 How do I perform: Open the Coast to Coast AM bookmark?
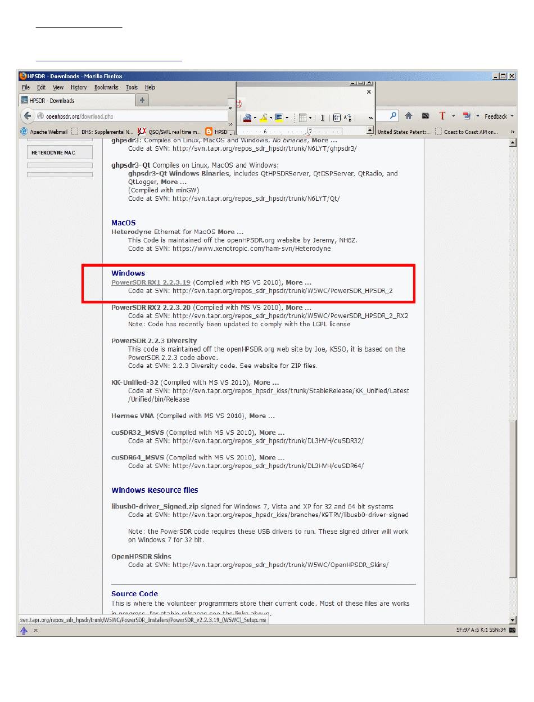[466, 132]
